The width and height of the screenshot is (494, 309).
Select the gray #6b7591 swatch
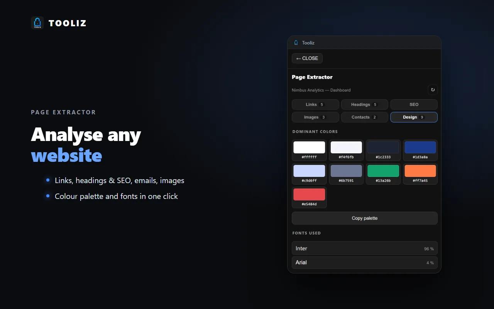pos(346,174)
